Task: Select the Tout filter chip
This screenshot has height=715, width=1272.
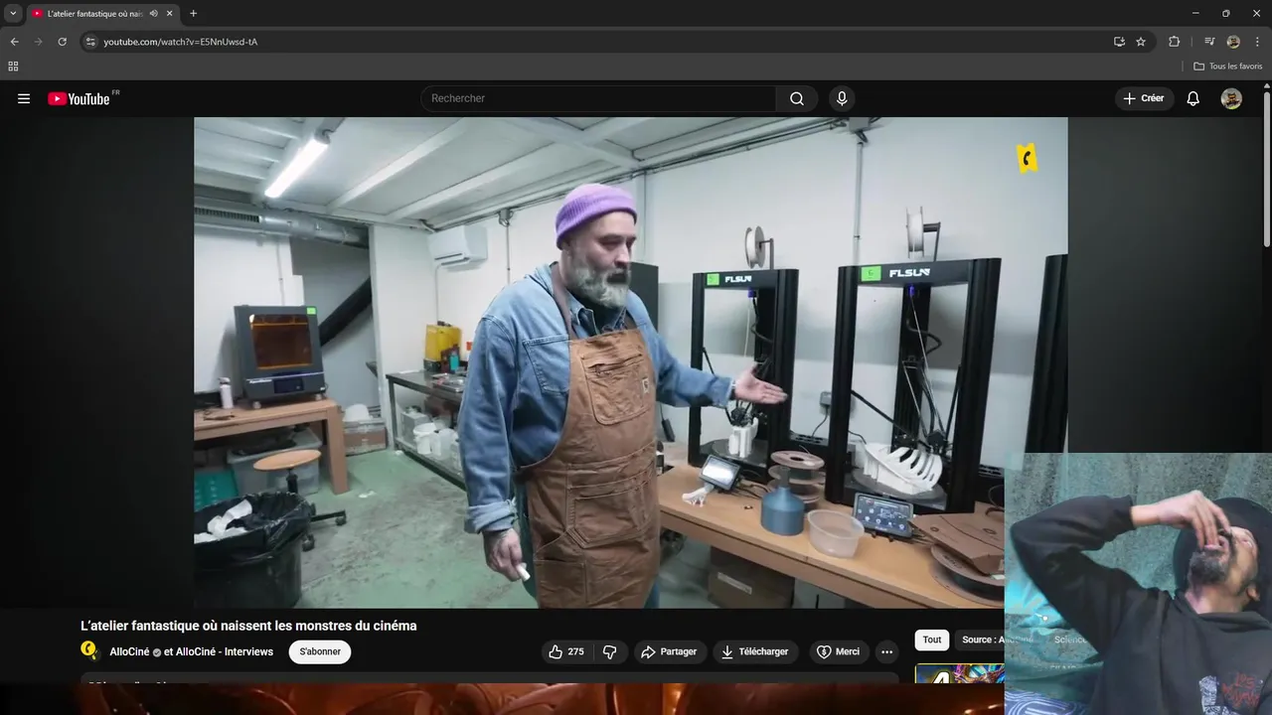Action: click(x=932, y=640)
